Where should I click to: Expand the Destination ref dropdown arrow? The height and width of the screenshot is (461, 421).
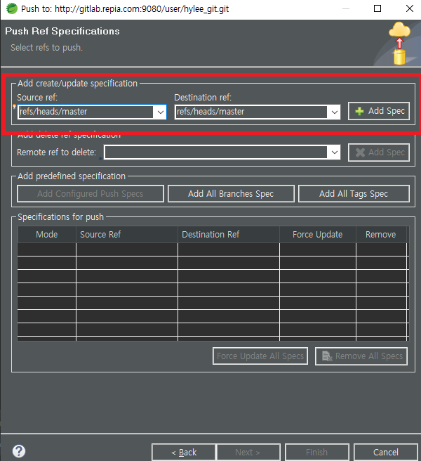(x=333, y=112)
